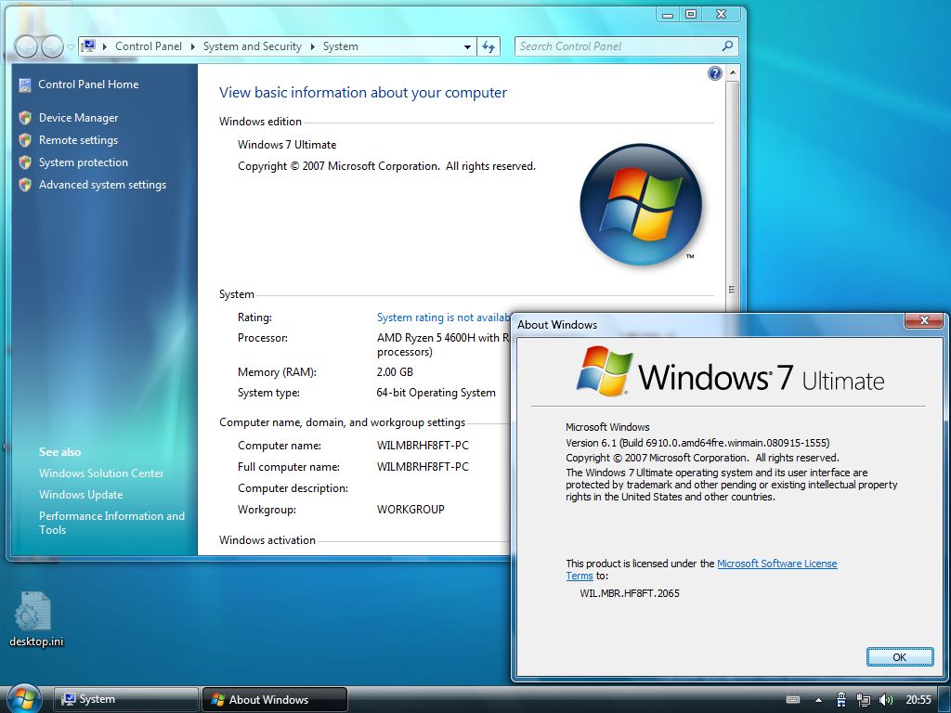This screenshot has height=713, width=951.
Task: Click the back navigation arrow
Action: pyautogui.click(x=26, y=46)
